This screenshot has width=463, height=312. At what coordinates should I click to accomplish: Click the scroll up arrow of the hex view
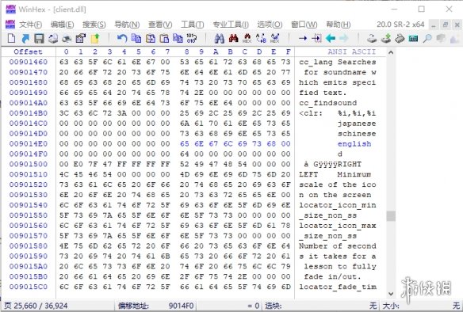(x=391, y=52)
